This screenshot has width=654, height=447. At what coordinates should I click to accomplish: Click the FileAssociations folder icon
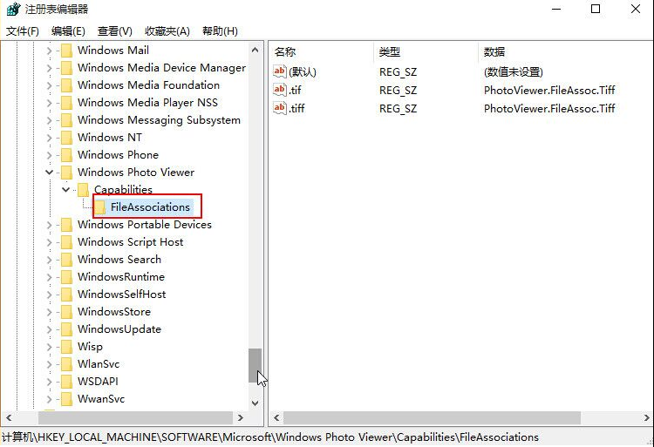pos(99,207)
